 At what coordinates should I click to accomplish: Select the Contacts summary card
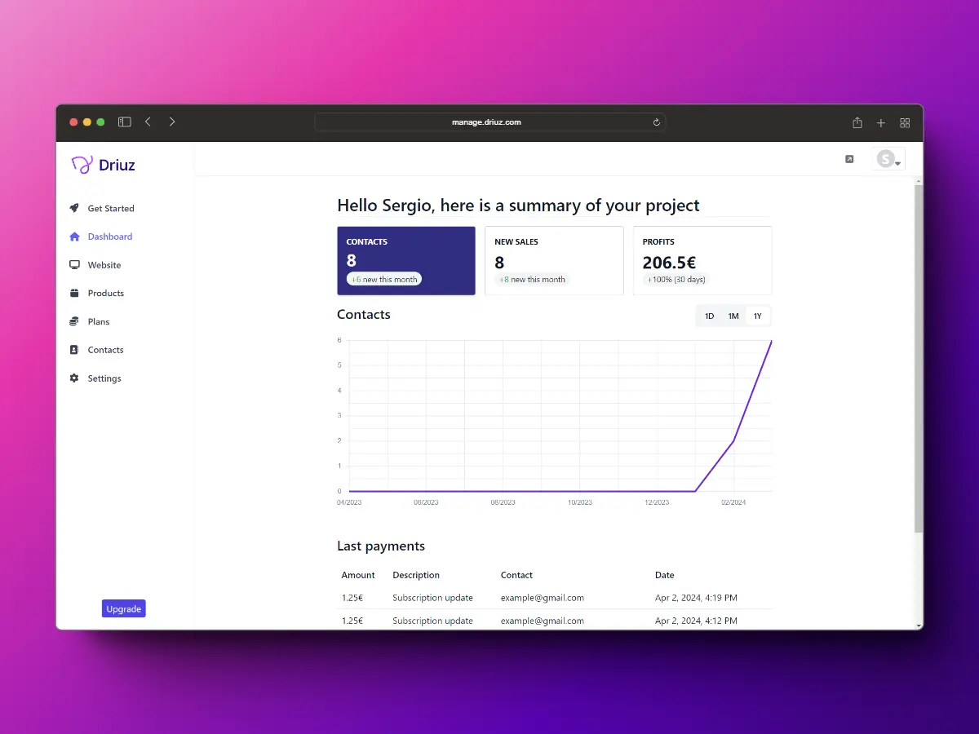[x=406, y=260]
